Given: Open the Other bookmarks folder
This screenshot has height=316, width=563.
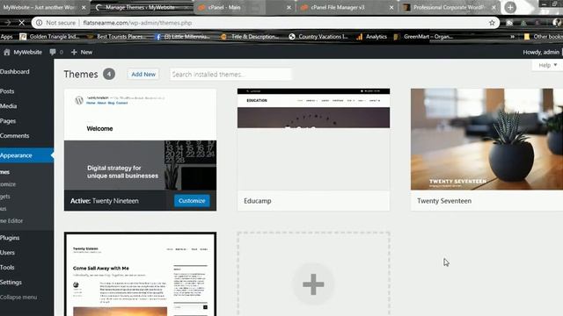Looking at the screenshot, I should point(544,37).
